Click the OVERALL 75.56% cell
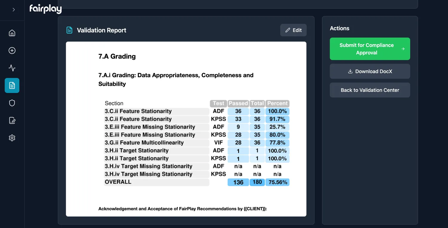 (x=277, y=182)
